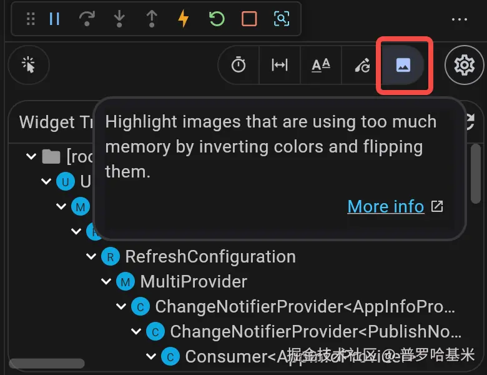Click the Widget Tree panel heading
487x375 pixels.
pos(56,122)
